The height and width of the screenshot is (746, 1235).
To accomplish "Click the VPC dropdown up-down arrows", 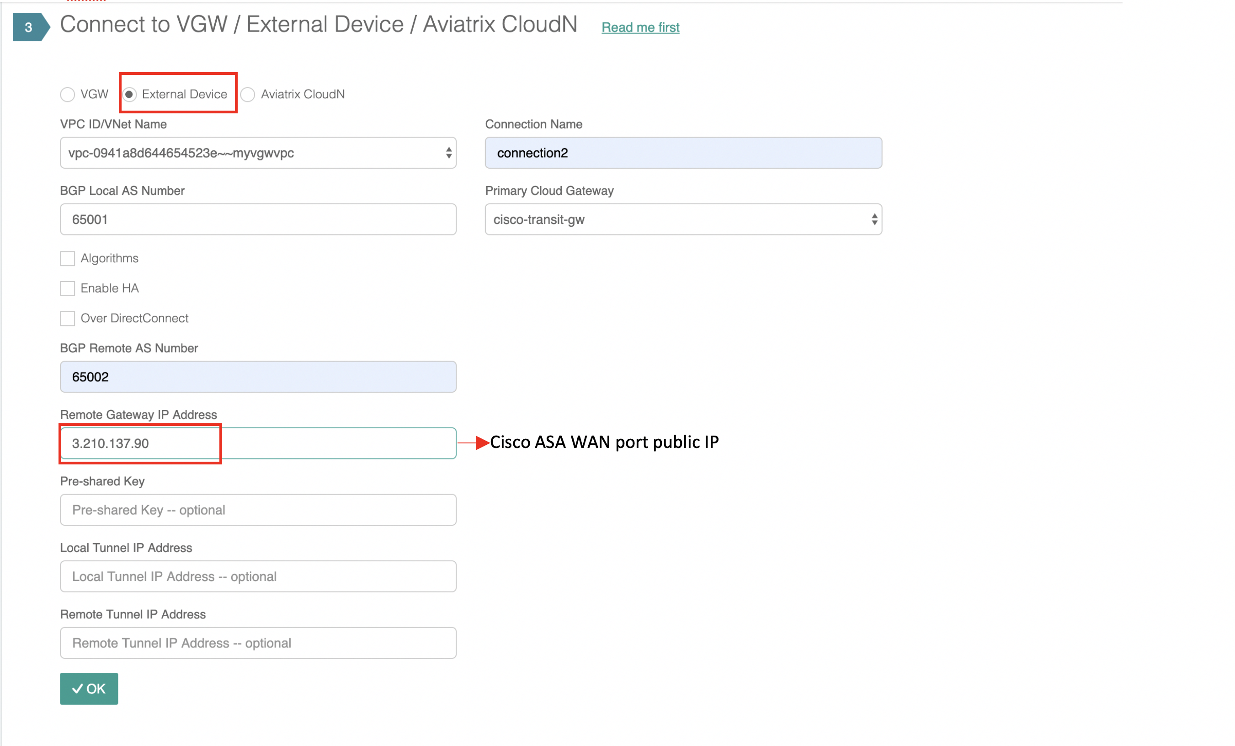I will pyautogui.click(x=448, y=153).
